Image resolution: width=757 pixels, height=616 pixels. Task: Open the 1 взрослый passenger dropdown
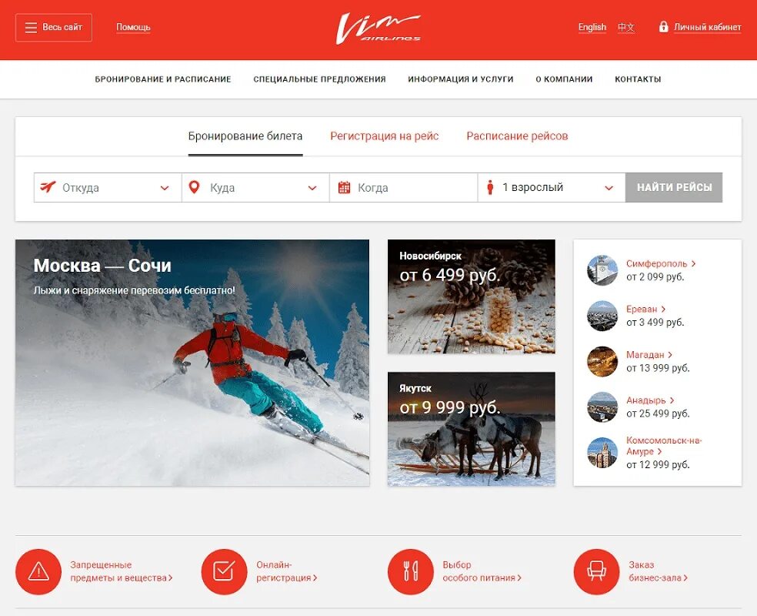click(552, 187)
